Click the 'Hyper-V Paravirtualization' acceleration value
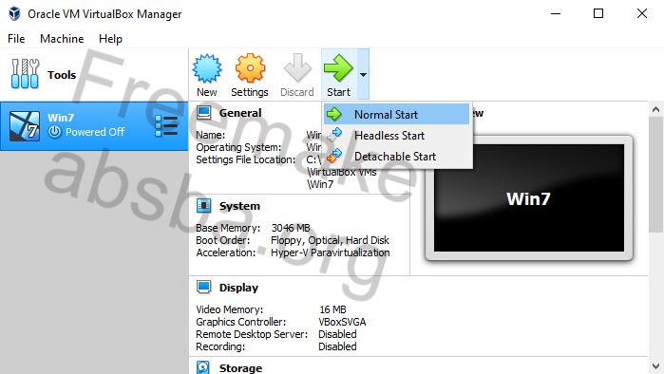The height and width of the screenshot is (374, 664). (x=331, y=252)
